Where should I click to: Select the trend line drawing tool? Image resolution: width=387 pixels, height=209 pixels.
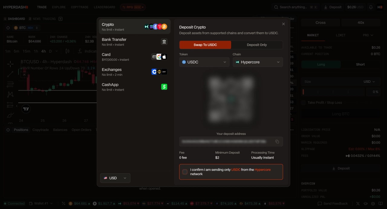10,74
